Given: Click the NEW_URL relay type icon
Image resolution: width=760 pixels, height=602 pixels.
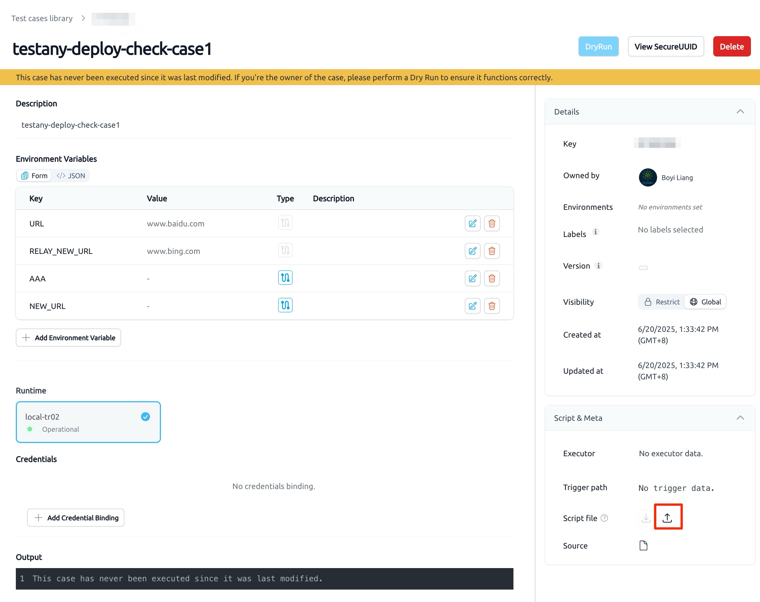Looking at the screenshot, I should coord(285,305).
